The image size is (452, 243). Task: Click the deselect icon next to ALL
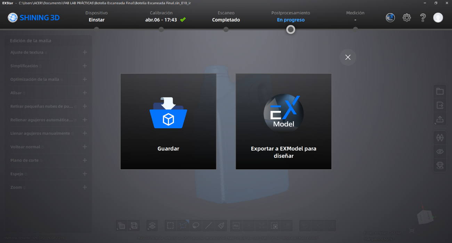(249, 226)
